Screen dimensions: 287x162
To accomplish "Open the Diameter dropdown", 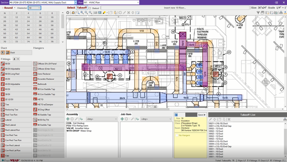I will (x=39, y=8).
